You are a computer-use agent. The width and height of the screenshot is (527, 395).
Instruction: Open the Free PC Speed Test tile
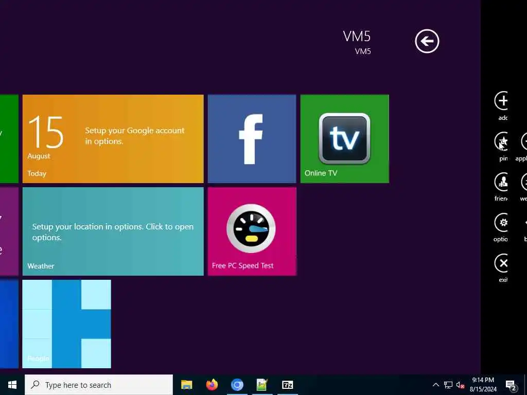252,231
